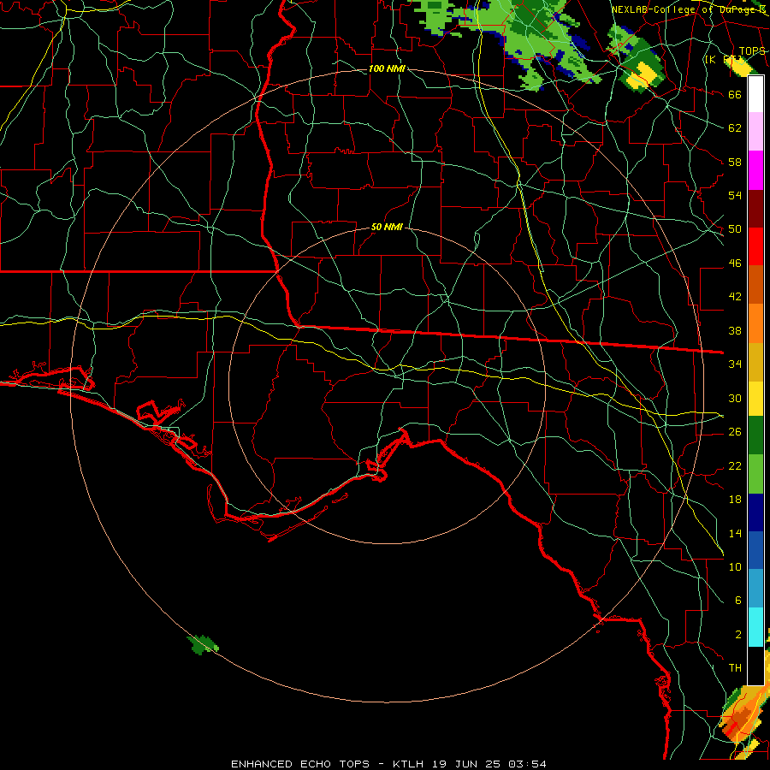Click the '62' legend value
Viewport: 770px width, 770px height.
pyautogui.click(x=735, y=127)
